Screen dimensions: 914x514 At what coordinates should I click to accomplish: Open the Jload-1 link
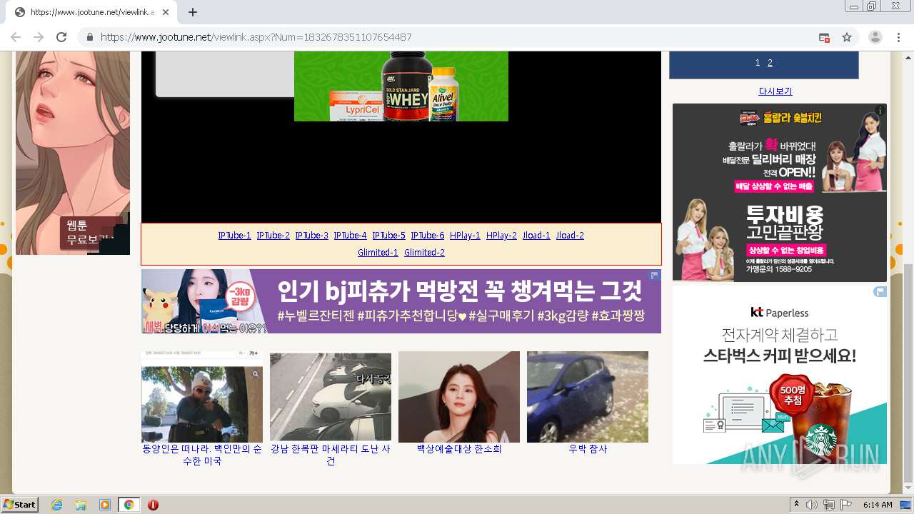(536, 236)
